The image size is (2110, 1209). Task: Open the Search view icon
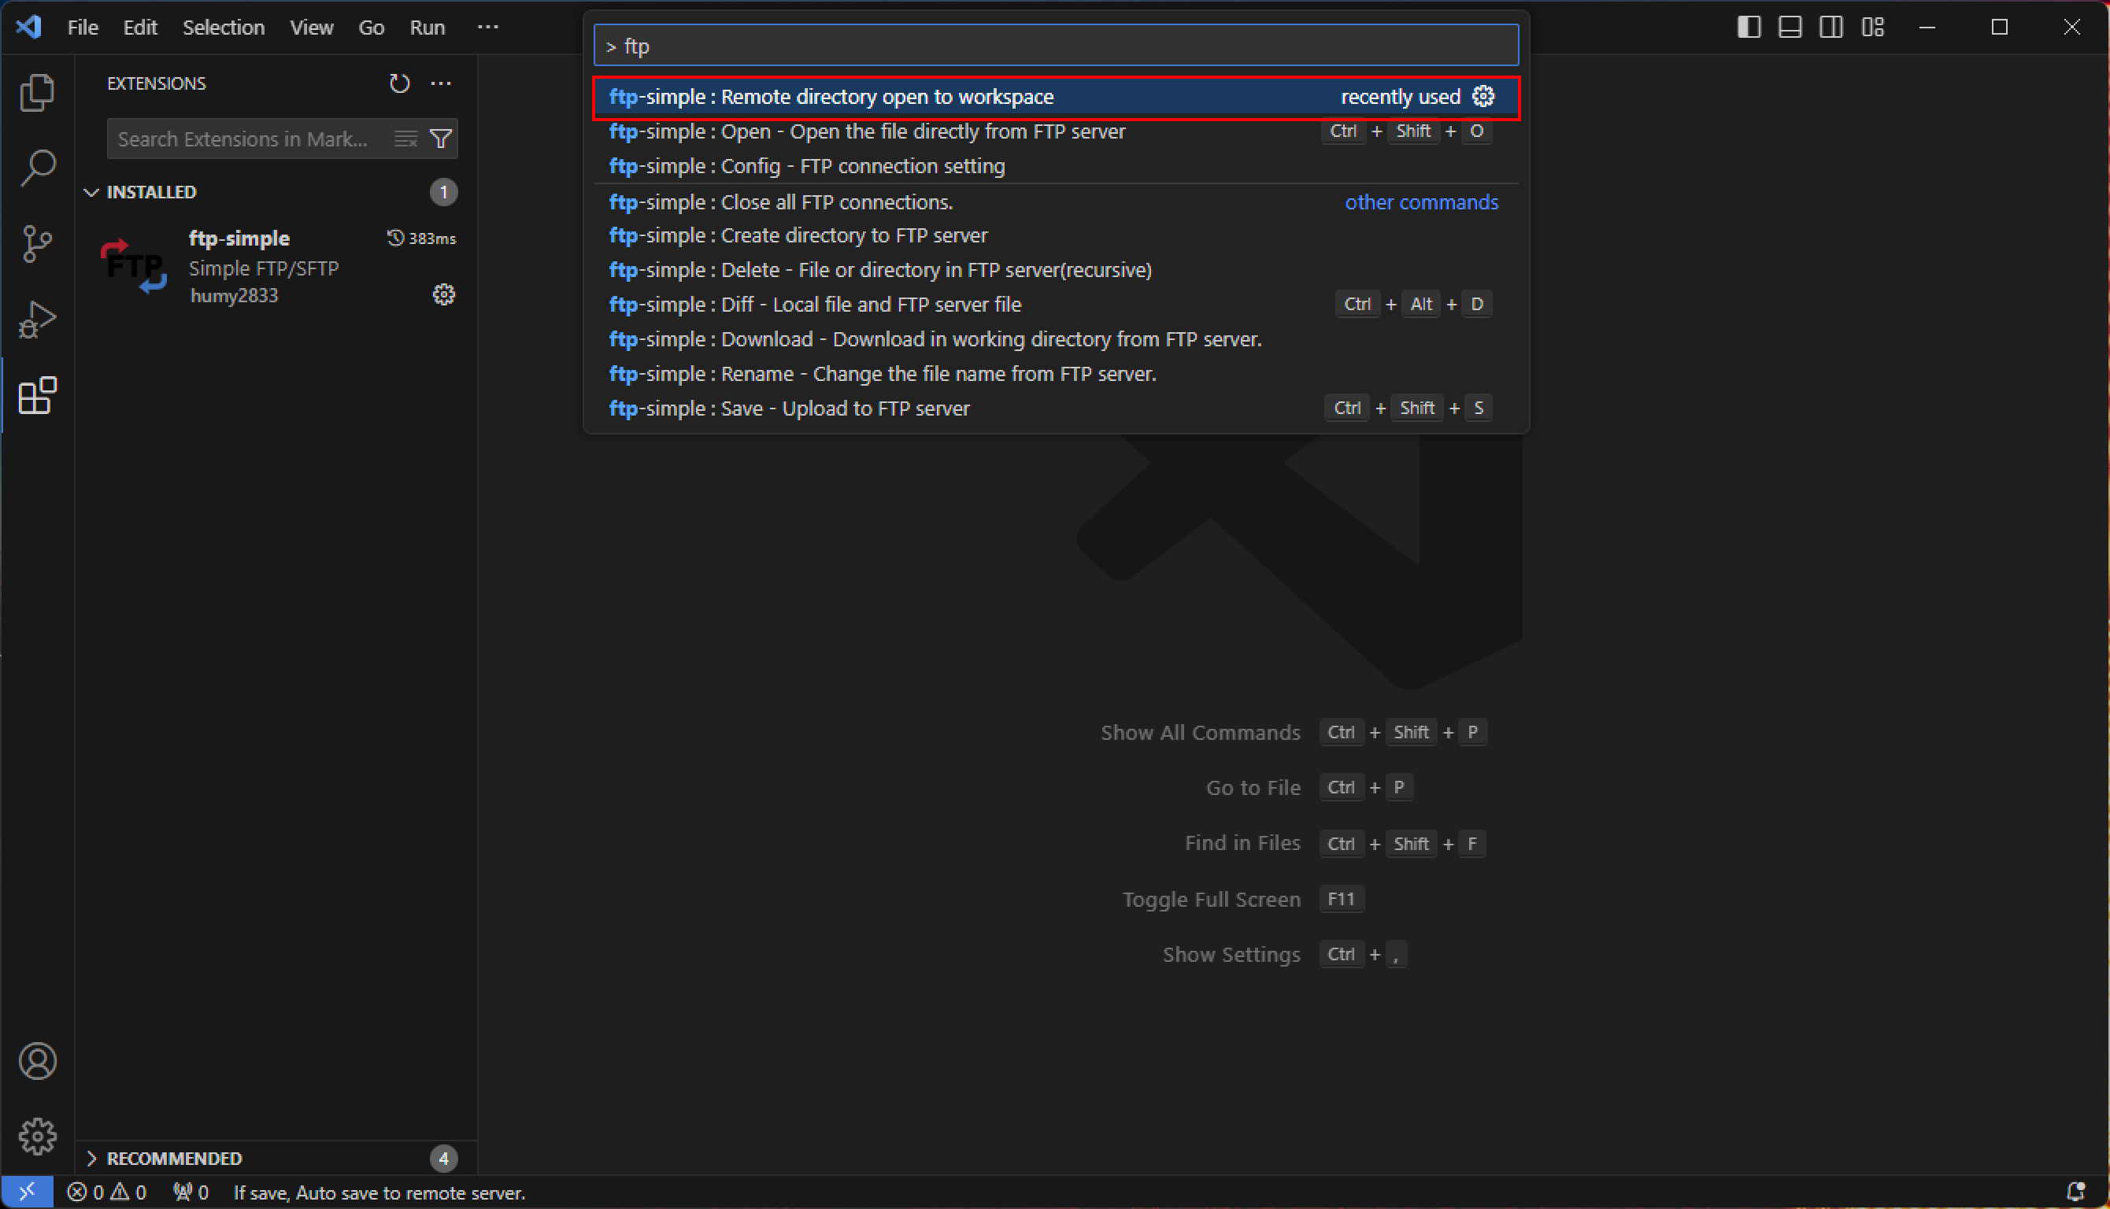click(x=36, y=168)
